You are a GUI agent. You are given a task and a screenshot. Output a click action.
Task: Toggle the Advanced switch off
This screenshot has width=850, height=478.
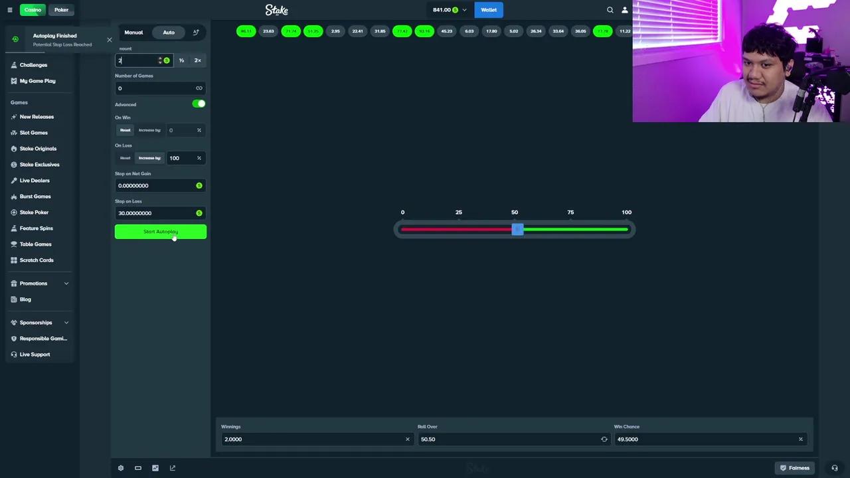[x=199, y=104]
